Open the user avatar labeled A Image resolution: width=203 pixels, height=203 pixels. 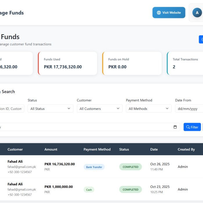pyautogui.click(x=197, y=13)
